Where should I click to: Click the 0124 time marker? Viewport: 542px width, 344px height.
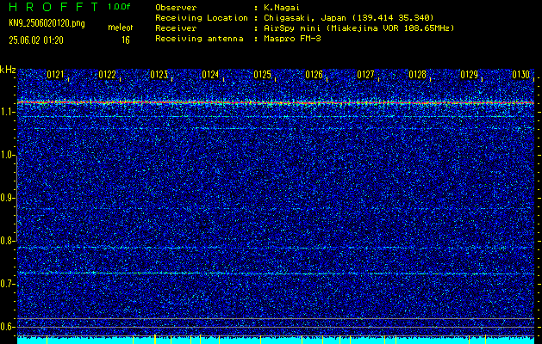[x=210, y=75]
